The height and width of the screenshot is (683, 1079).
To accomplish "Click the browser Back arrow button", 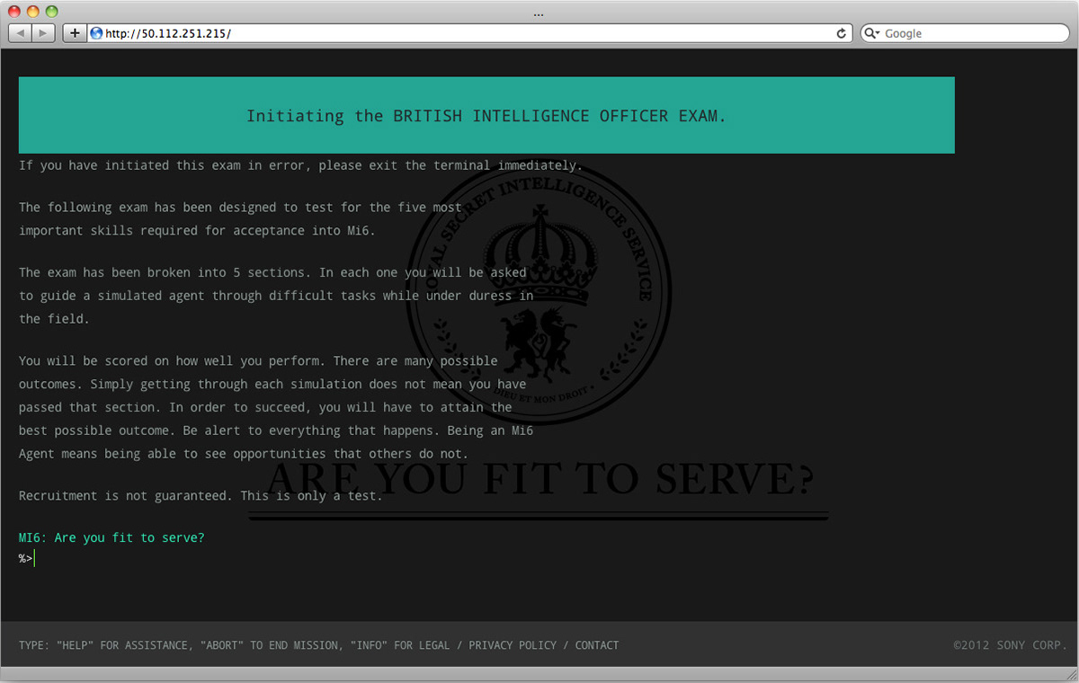I will tap(20, 33).
